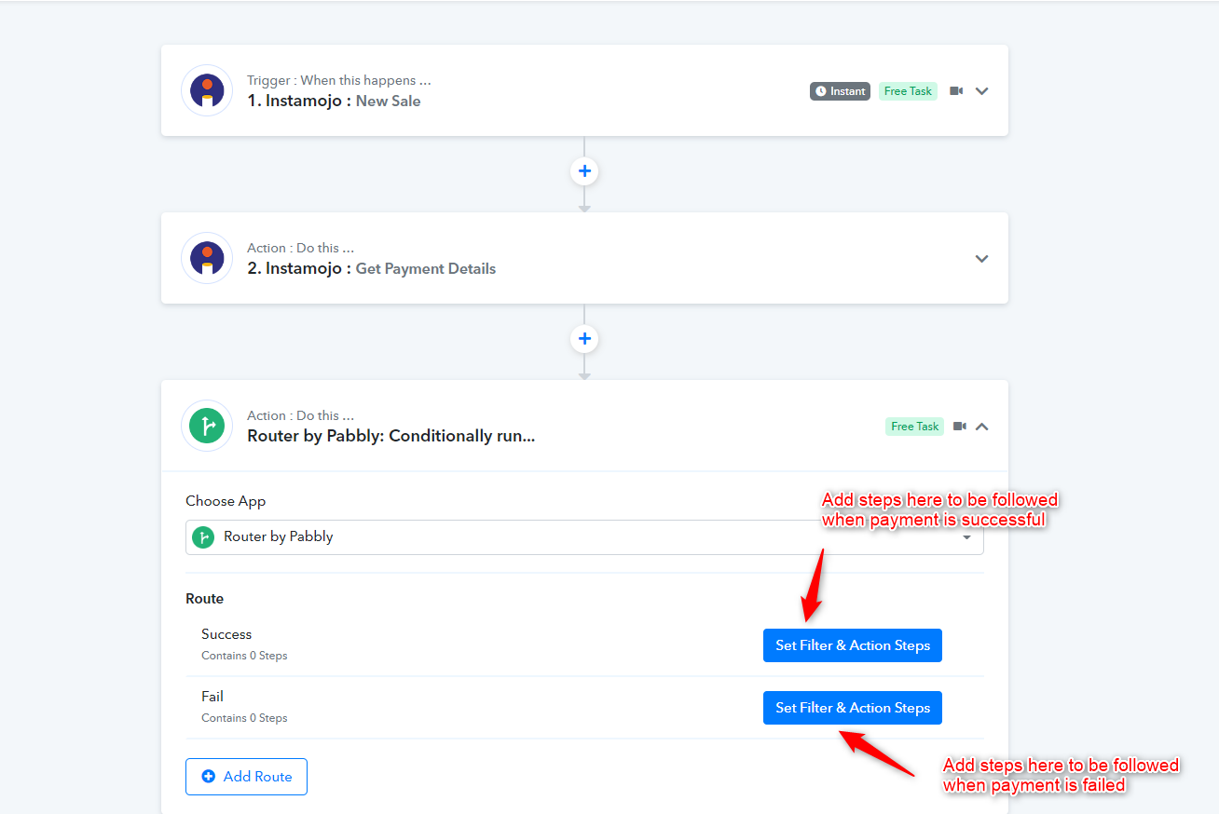The image size is (1219, 814).
Task: Select the Success route name
Action: (x=226, y=634)
